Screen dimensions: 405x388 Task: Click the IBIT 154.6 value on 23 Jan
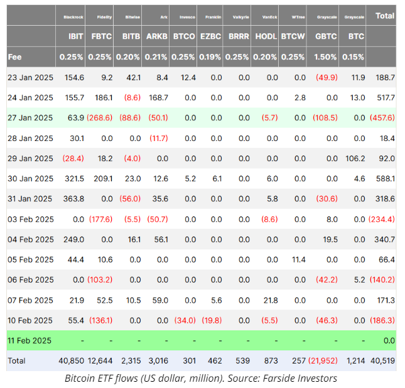coord(74,77)
